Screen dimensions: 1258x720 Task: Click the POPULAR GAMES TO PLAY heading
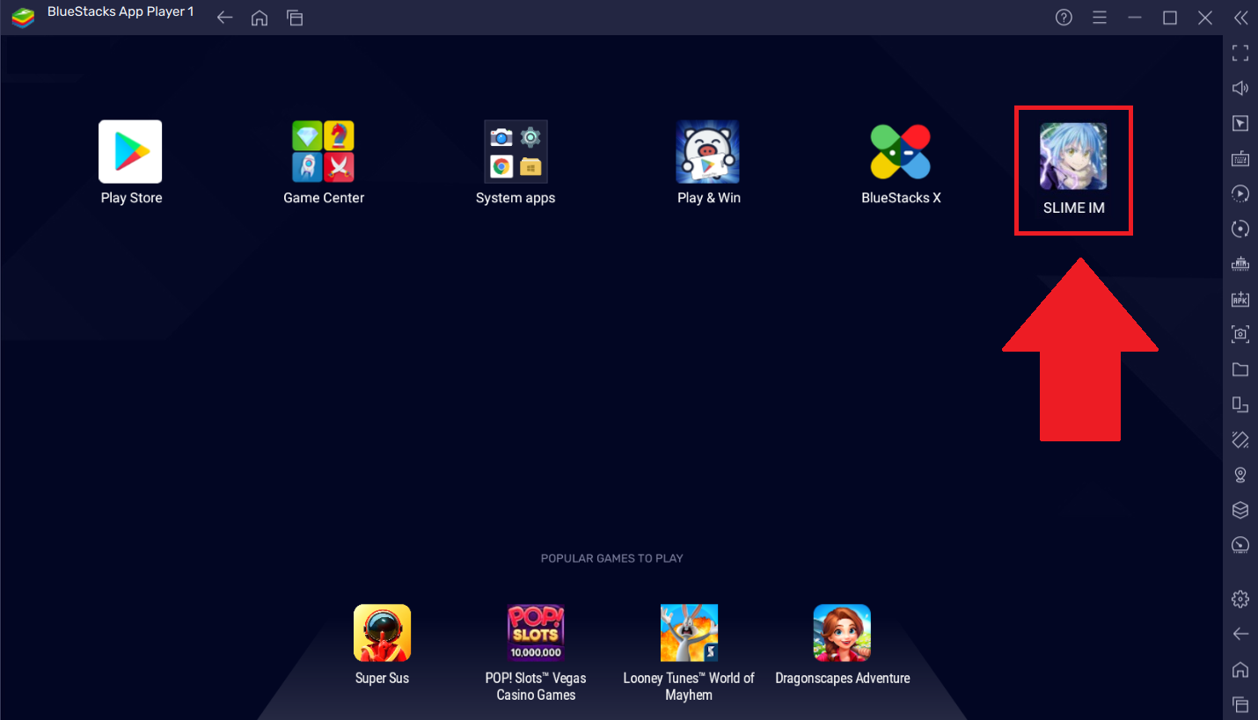[x=612, y=558]
